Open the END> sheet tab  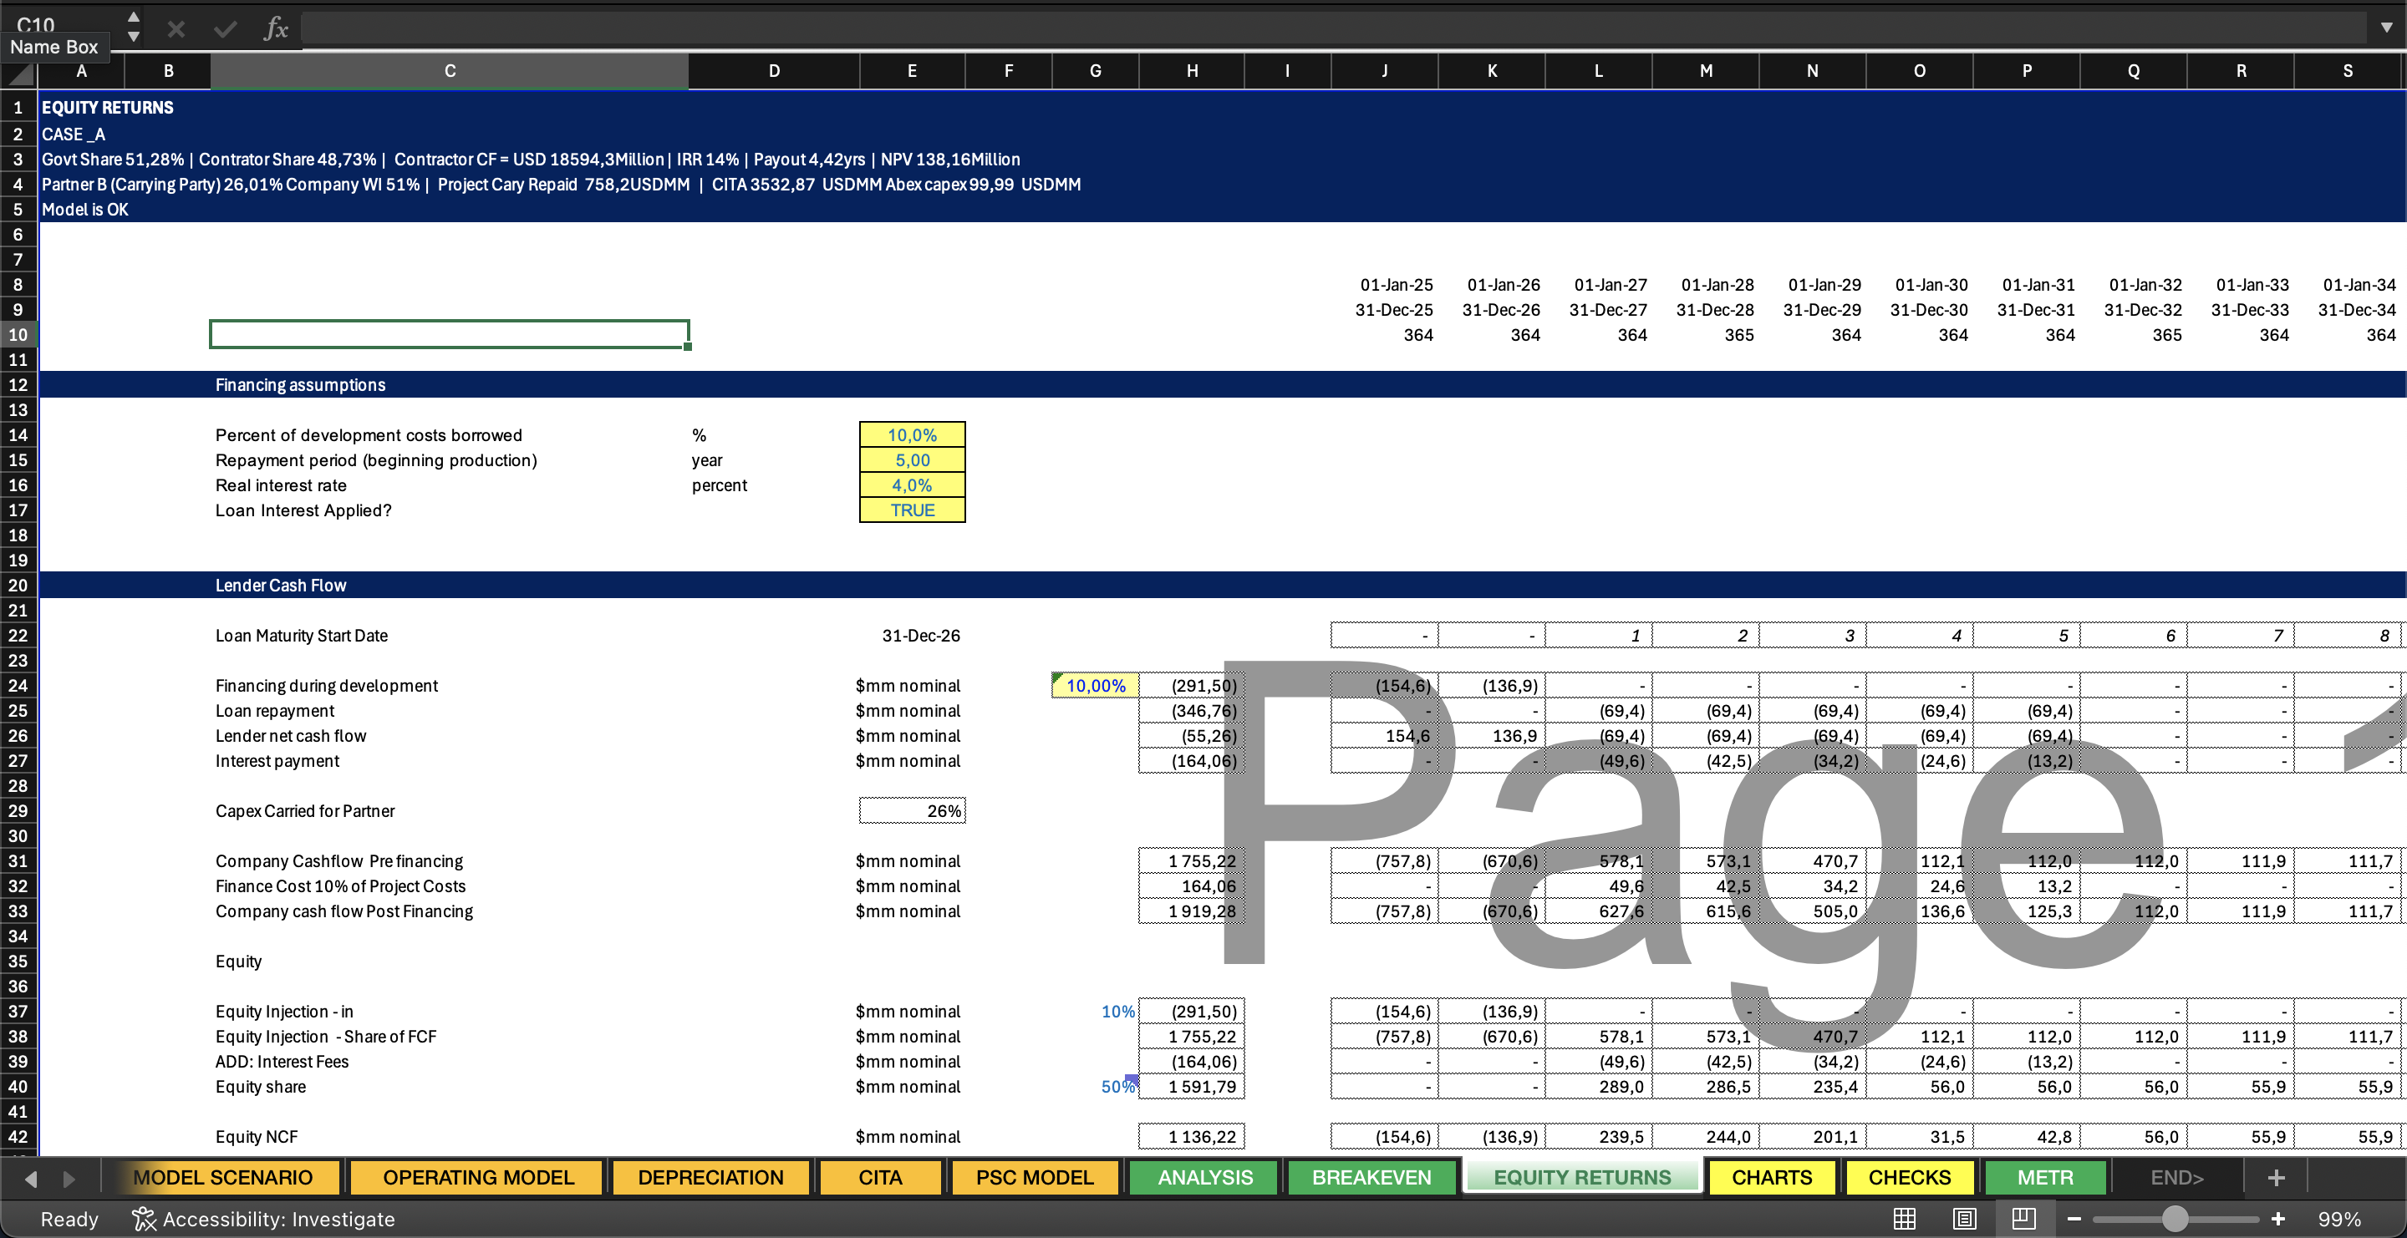coord(2176,1177)
